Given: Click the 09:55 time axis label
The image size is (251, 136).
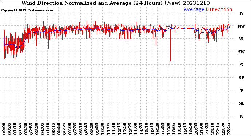Looking at the screenshot, I should coord(97,129).
